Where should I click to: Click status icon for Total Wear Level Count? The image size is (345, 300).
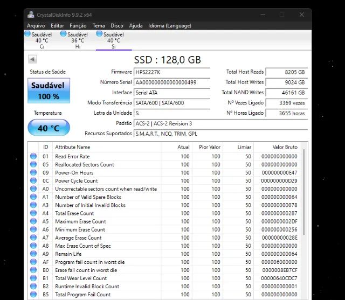[x=33, y=278]
